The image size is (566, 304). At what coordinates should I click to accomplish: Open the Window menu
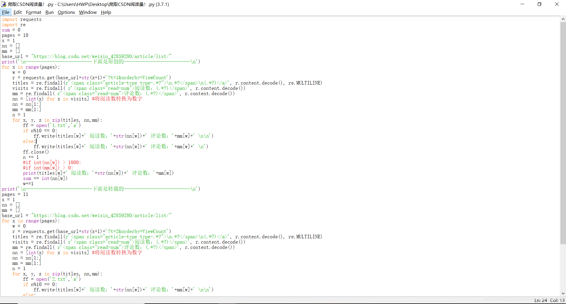tap(88, 12)
